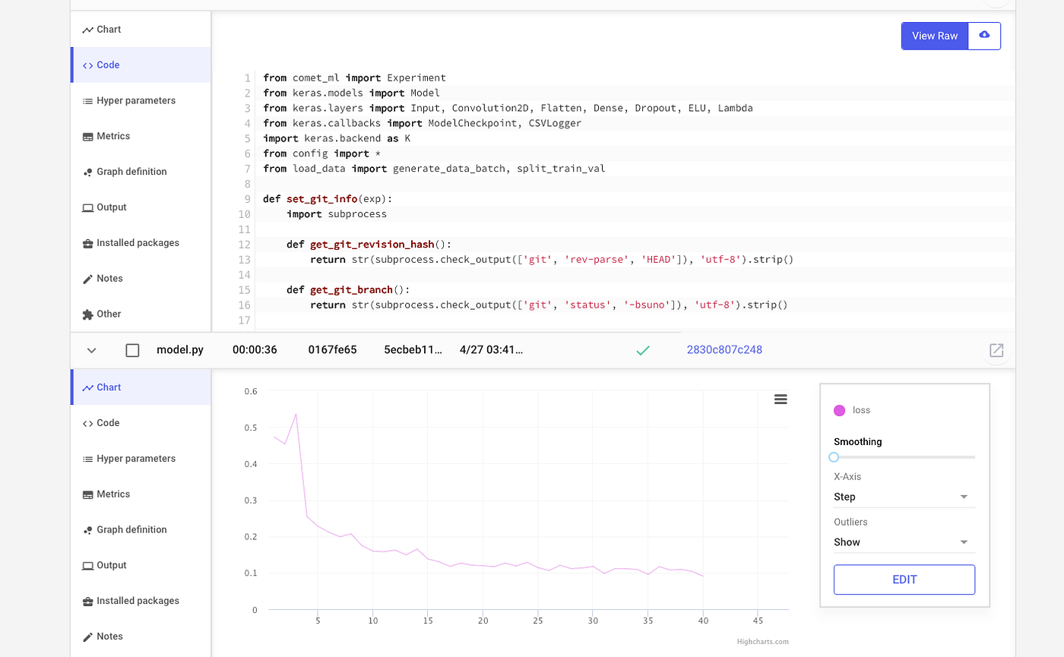Check the checkbox next to model.py
Screen dimensions: 1064x657
click(x=131, y=350)
